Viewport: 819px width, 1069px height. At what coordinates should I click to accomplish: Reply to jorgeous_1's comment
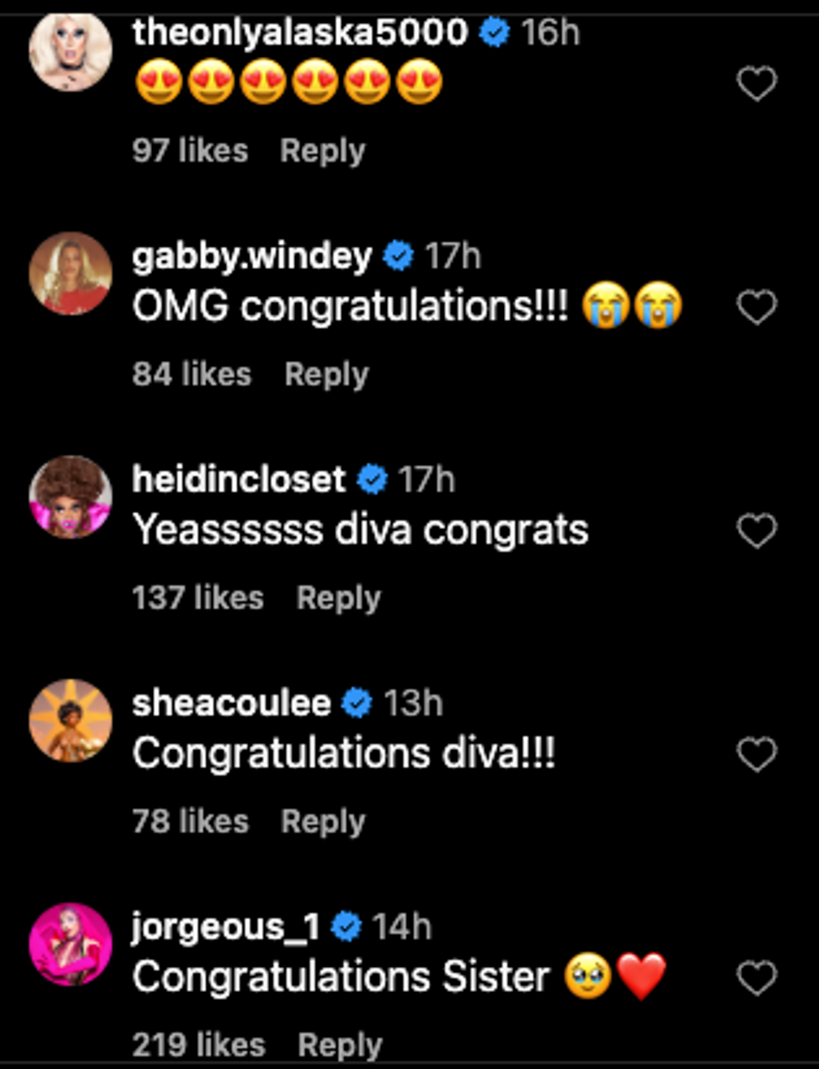pyautogui.click(x=340, y=1046)
